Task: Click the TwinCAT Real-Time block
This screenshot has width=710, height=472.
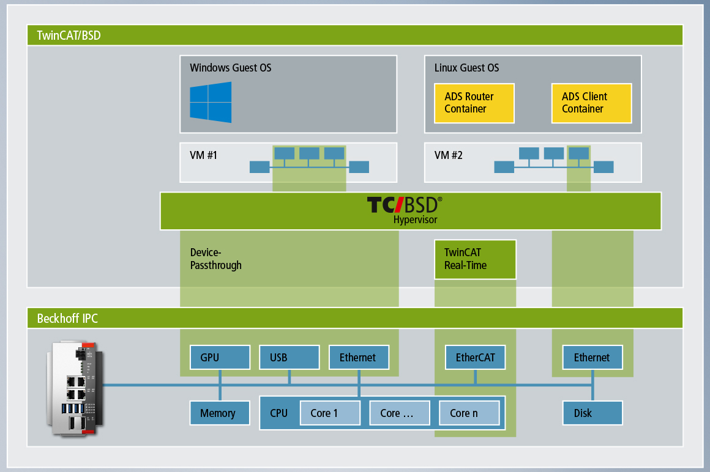Action: click(475, 259)
